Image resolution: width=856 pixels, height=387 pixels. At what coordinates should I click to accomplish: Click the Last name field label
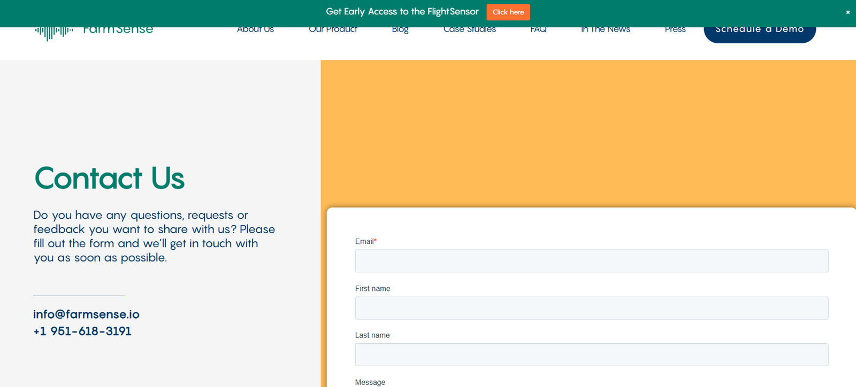(x=372, y=335)
